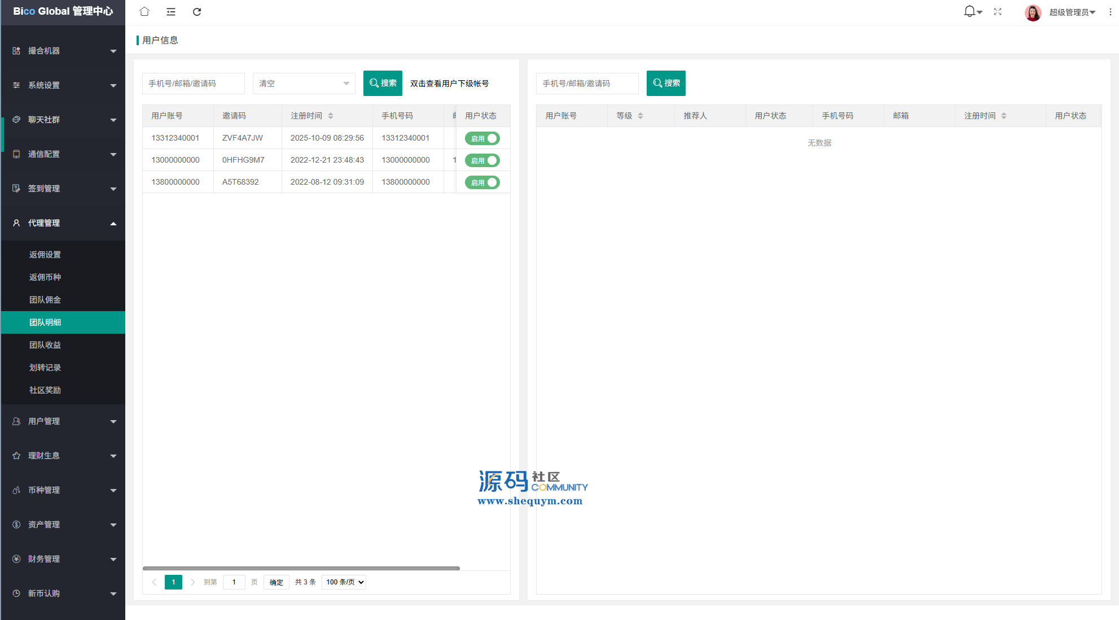1119x620 pixels.
Task: Toggle 启用 switch for user 13000000000
Action: coord(482,160)
